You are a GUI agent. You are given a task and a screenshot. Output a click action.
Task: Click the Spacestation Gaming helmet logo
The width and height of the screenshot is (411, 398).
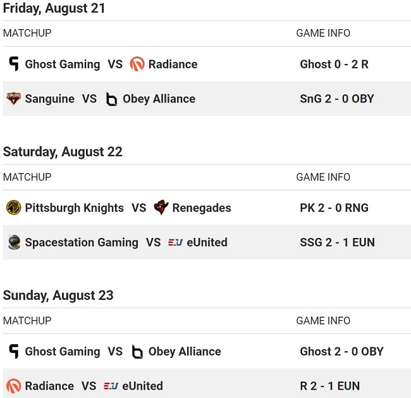(x=13, y=242)
